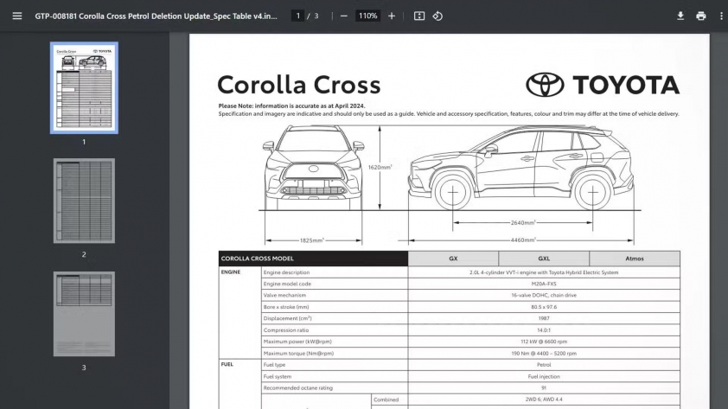Click the engine description hybrid system value
This screenshot has height=409, width=728.
pos(544,272)
